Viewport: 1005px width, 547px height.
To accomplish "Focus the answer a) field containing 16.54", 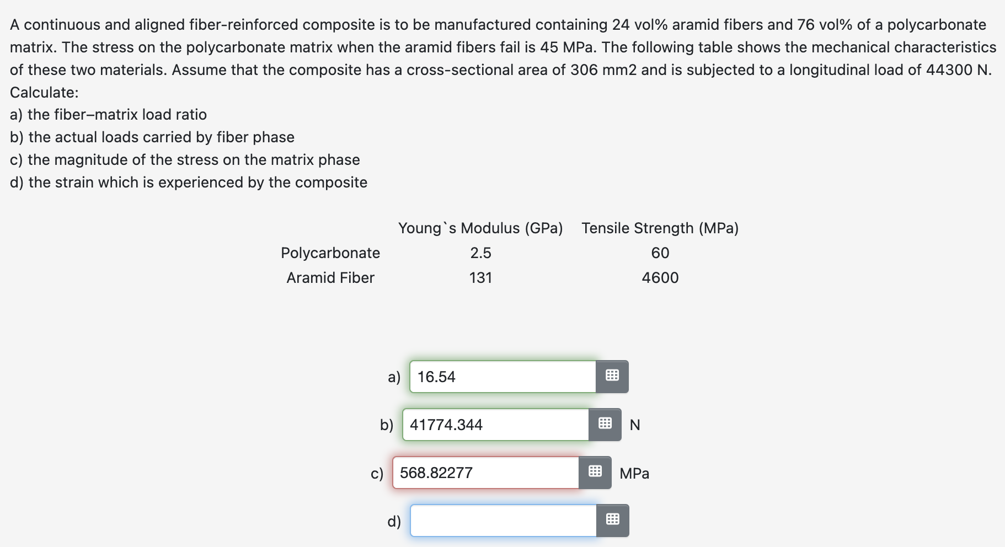I will click(x=503, y=377).
